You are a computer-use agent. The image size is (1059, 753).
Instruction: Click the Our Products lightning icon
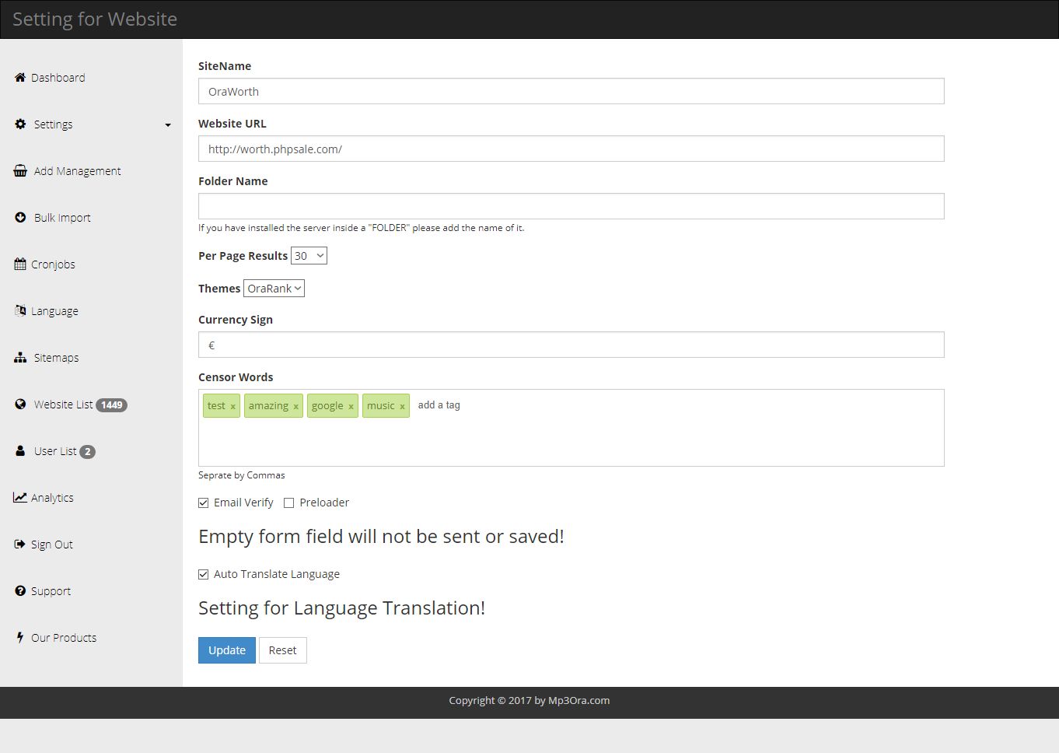pyautogui.click(x=20, y=638)
